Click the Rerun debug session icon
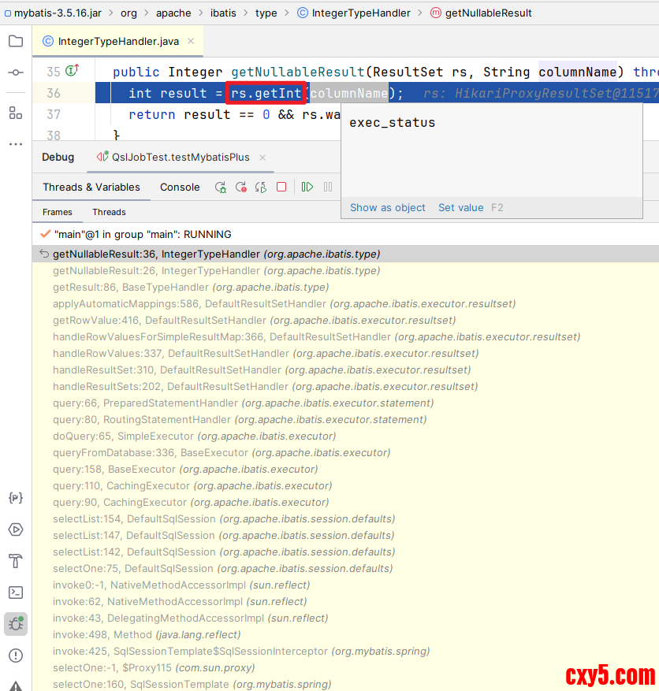 click(x=221, y=187)
